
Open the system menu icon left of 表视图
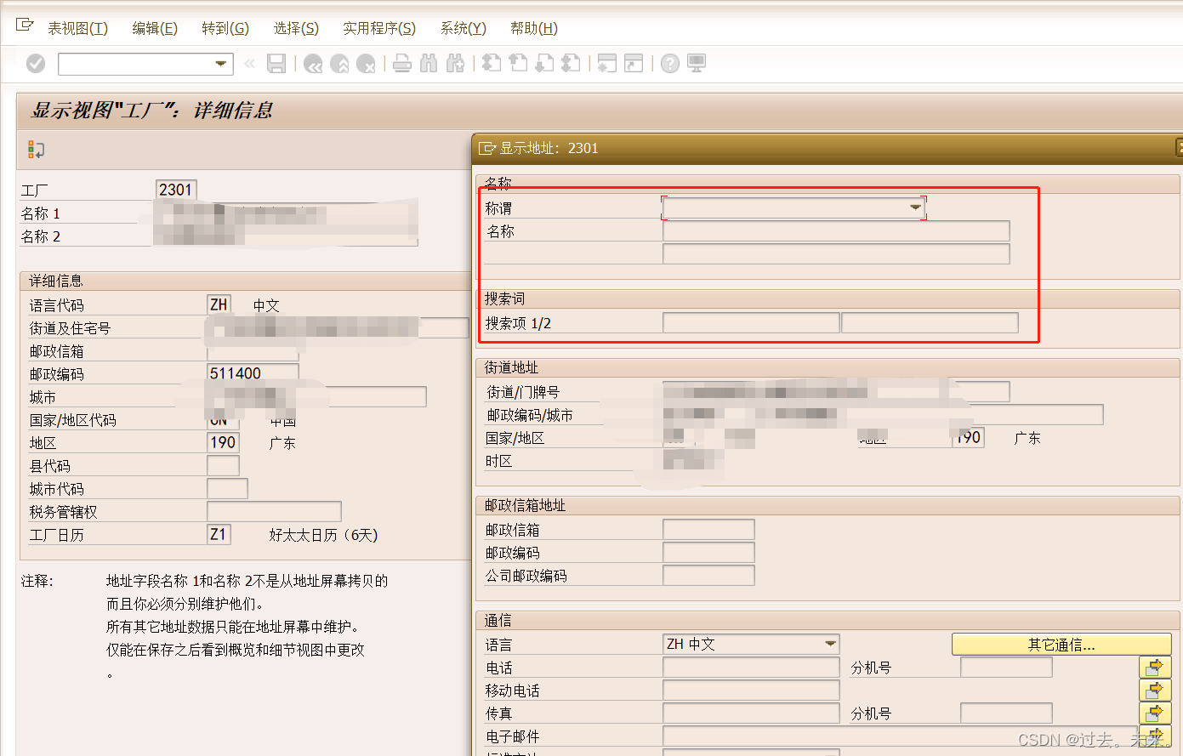25,26
